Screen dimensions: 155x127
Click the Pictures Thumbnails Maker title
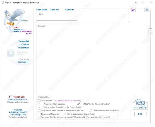click(x=18, y=111)
